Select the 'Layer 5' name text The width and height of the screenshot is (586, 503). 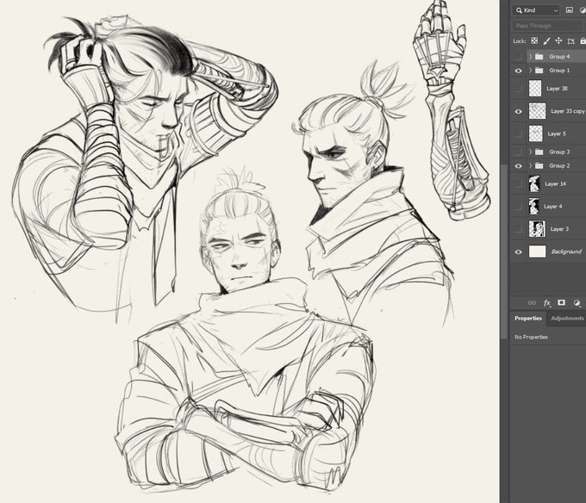click(x=557, y=134)
